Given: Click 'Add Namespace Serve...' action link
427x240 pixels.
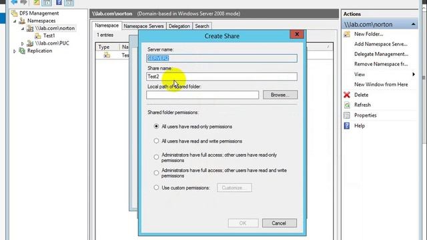Looking at the screenshot, I should [381, 44].
